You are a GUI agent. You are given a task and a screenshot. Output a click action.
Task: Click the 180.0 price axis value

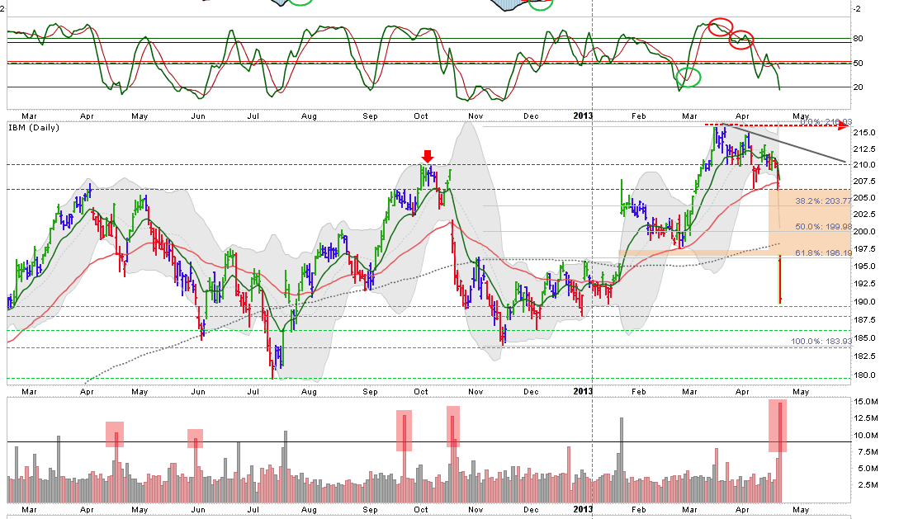tap(864, 375)
